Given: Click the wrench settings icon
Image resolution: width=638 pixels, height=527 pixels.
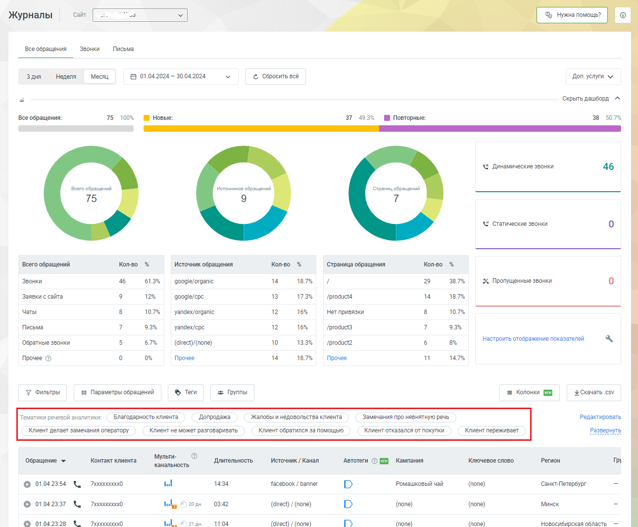Looking at the screenshot, I should tap(609, 339).
